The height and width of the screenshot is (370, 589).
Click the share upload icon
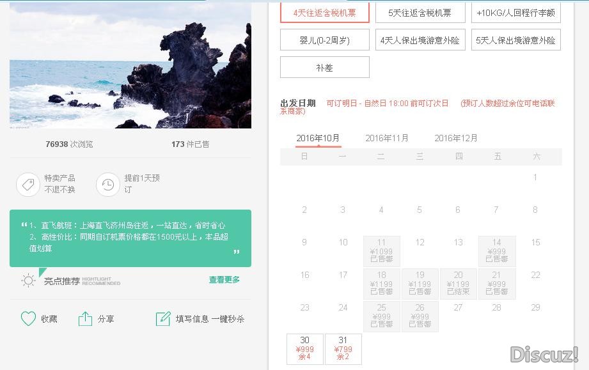click(x=85, y=319)
